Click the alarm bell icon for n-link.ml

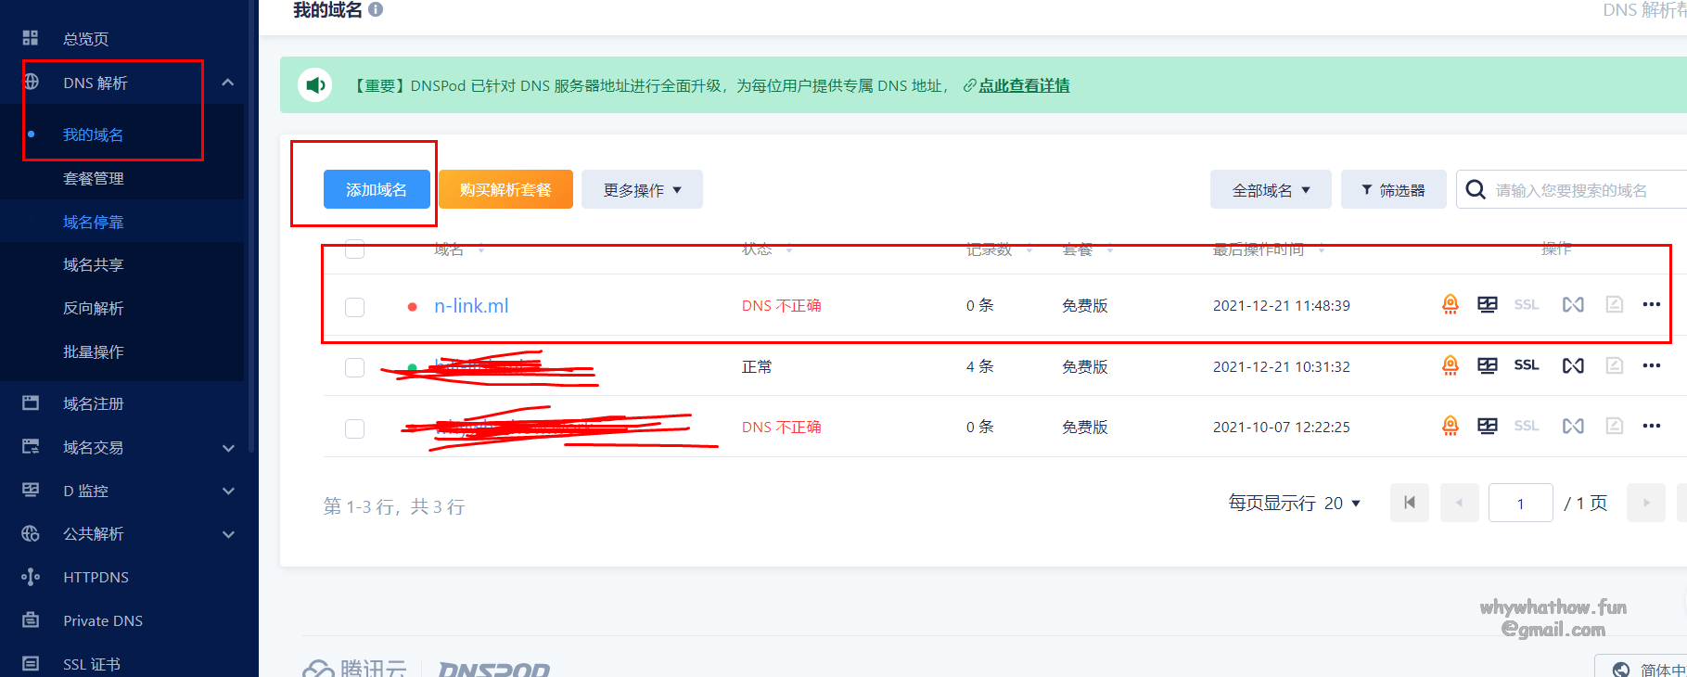click(x=1450, y=304)
